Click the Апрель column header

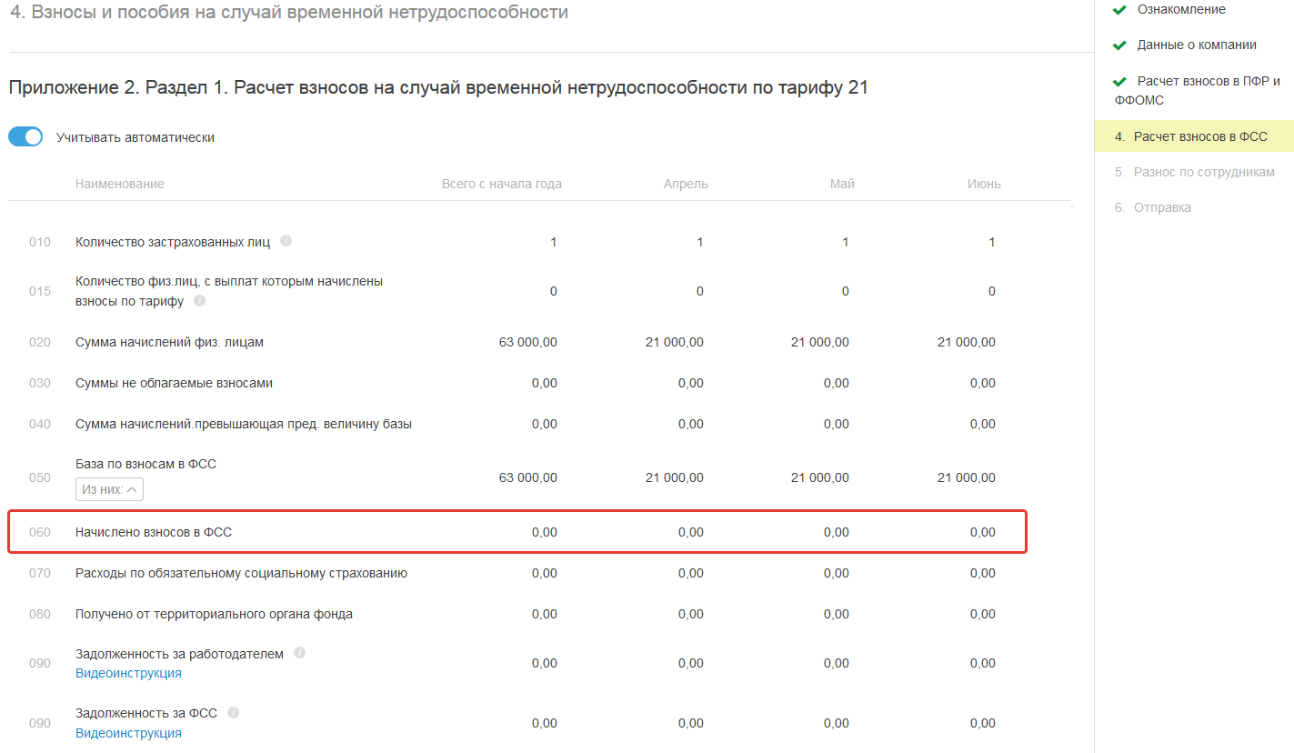686,184
